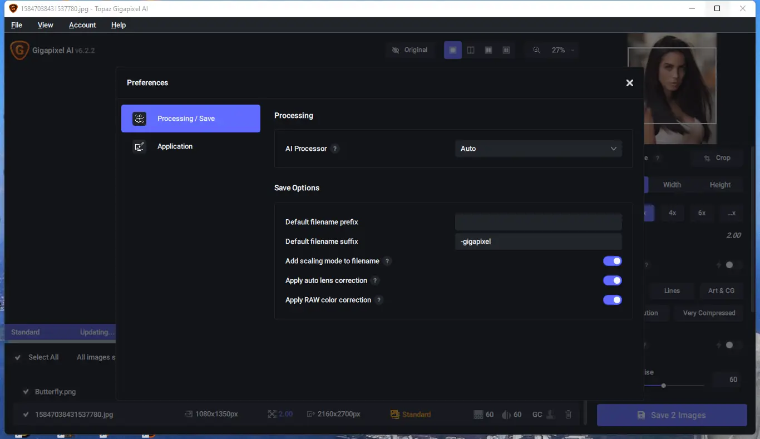Select the custom ...x scale button
The image size is (760, 439).
coord(731,213)
